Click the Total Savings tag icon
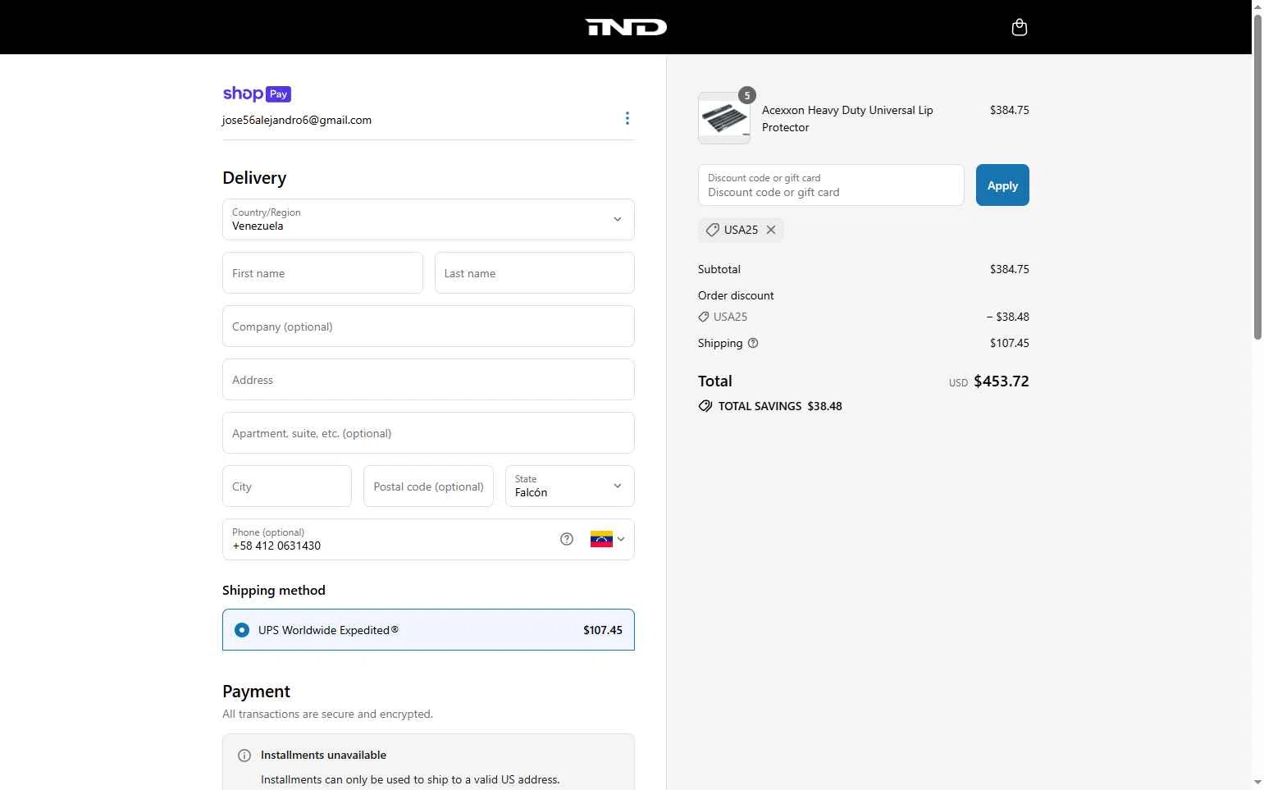 pyautogui.click(x=705, y=406)
